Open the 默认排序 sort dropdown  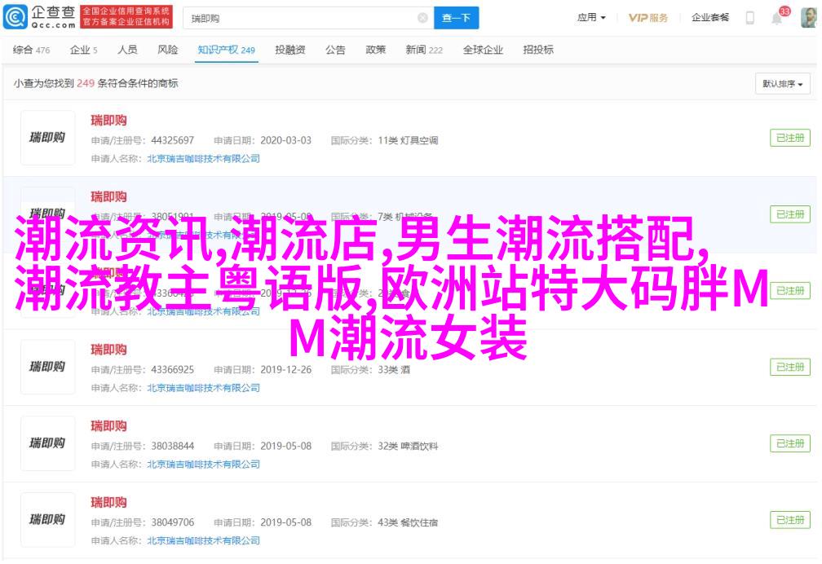pyautogui.click(x=783, y=84)
